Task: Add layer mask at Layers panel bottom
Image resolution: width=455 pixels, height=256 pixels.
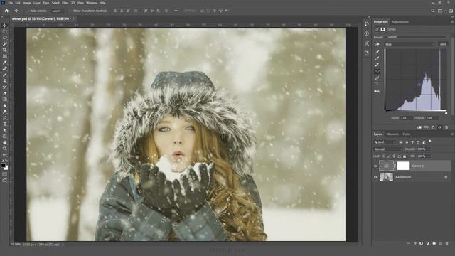Action: pyautogui.click(x=422, y=243)
